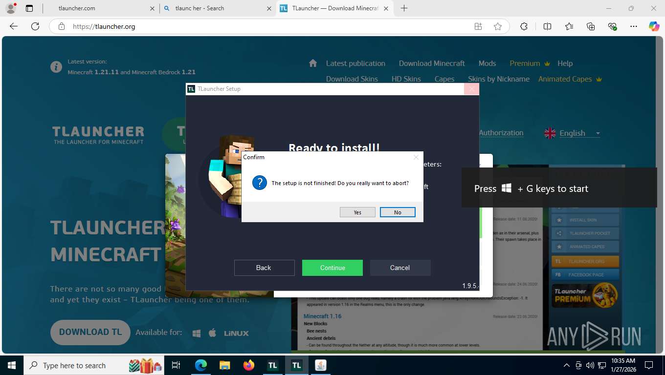Click Cancel in TLauncher Setup
The width and height of the screenshot is (665, 375).
coord(400,268)
